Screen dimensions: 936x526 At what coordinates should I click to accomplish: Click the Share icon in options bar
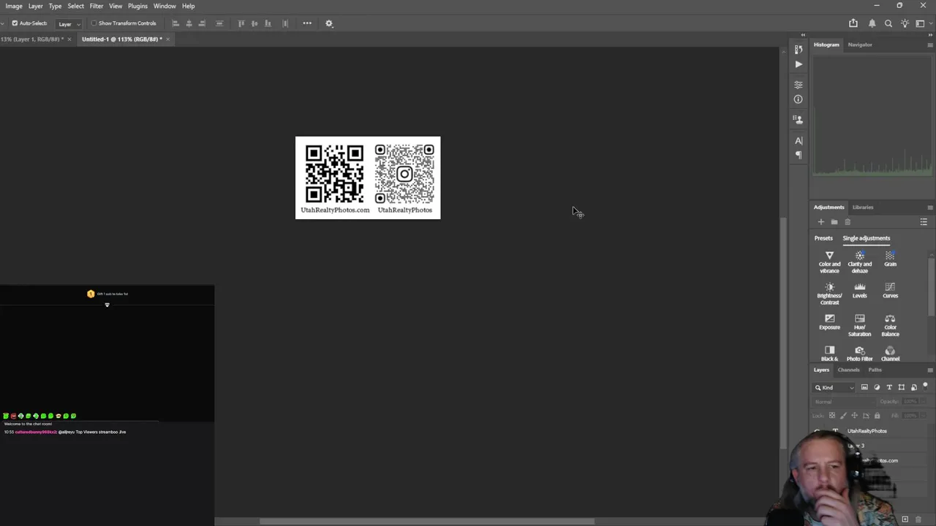(853, 23)
